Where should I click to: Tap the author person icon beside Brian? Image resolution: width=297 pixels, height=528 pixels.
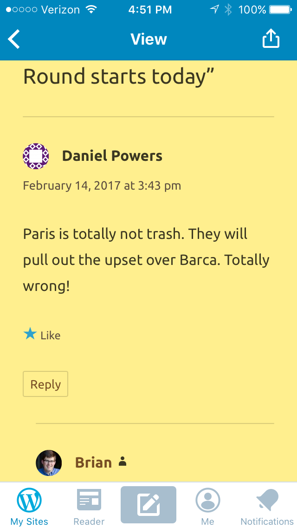[x=123, y=462]
